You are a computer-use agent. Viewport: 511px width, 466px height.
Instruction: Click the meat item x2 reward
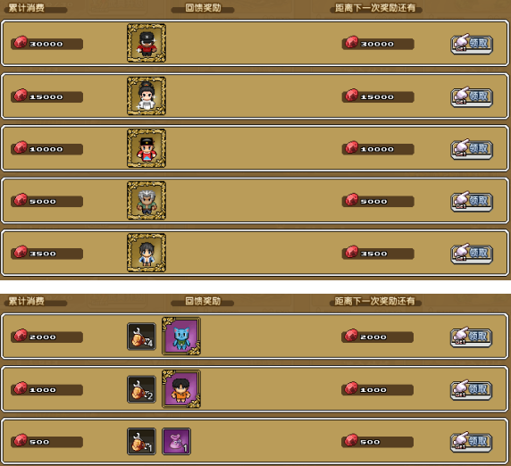pos(141,389)
